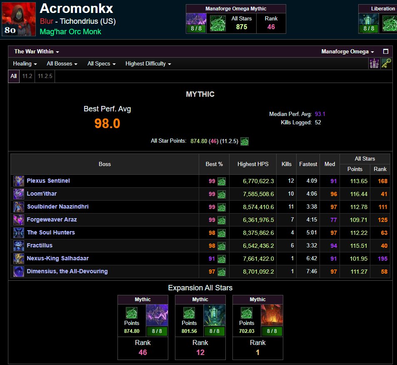The width and height of the screenshot is (397, 365).
Task: Click the Mistweaver spec icon beside All Stars 875
Action: 218,23
